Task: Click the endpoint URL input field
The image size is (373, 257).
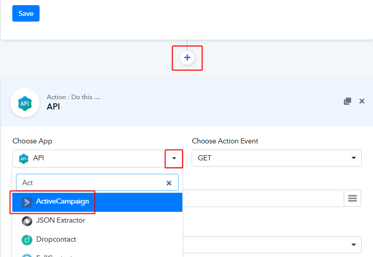Action: click(263, 198)
